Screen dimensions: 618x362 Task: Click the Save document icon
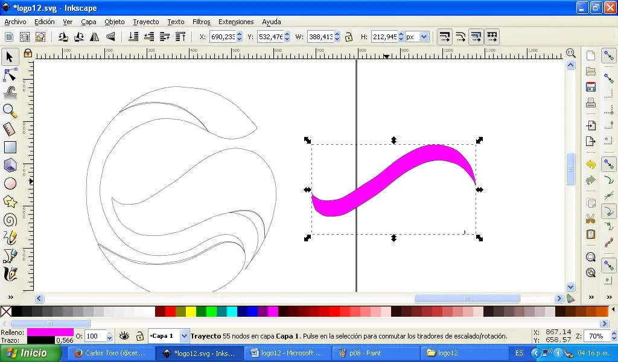click(x=590, y=87)
